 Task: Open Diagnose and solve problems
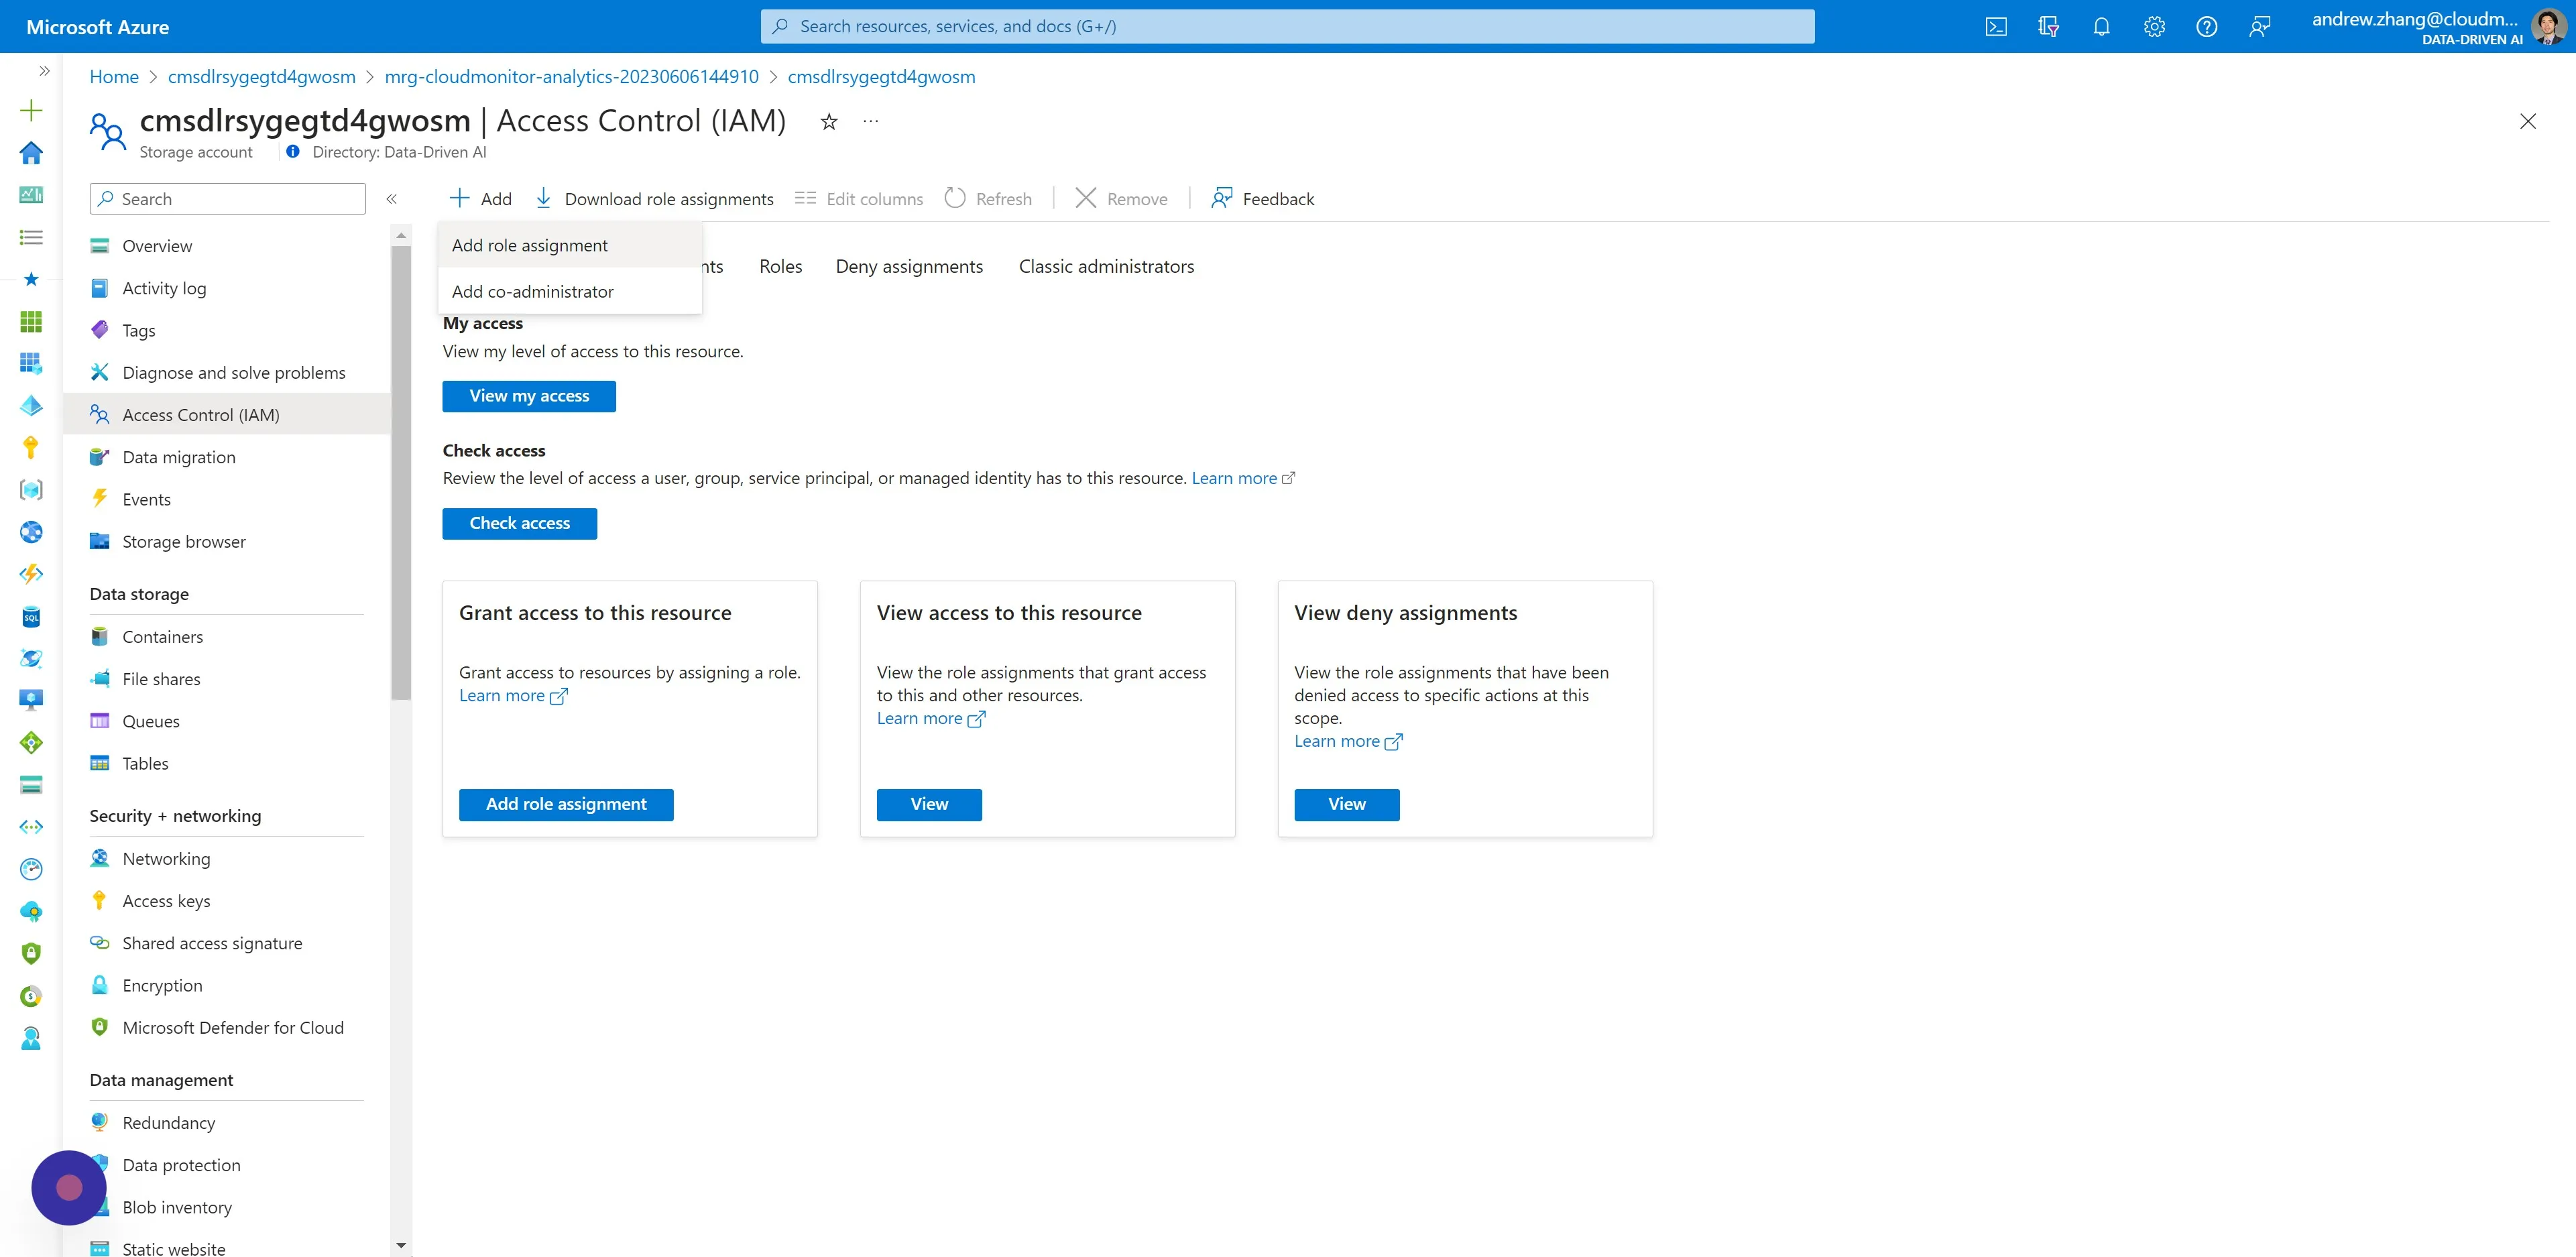tap(227, 372)
